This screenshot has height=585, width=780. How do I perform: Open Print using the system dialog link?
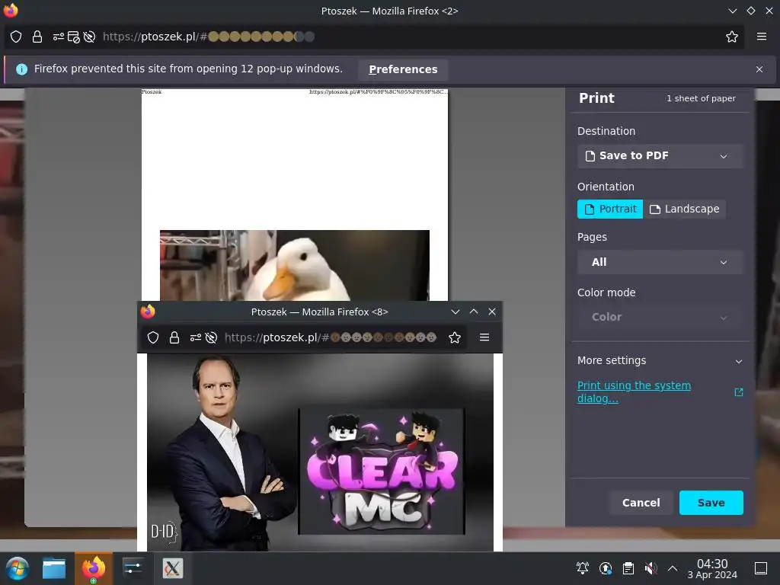pyautogui.click(x=634, y=392)
